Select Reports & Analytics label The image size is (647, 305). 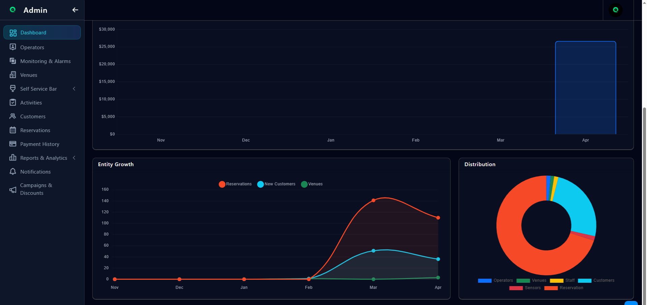(x=43, y=158)
